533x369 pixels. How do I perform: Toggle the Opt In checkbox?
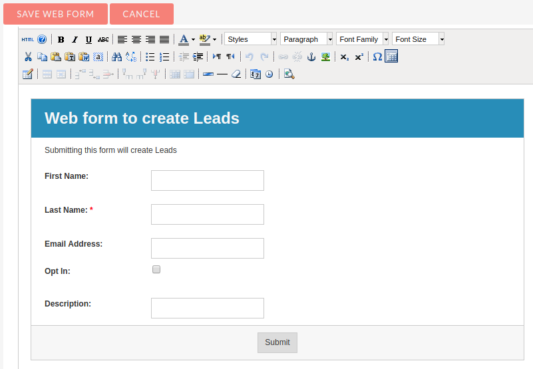click(156, 269)
